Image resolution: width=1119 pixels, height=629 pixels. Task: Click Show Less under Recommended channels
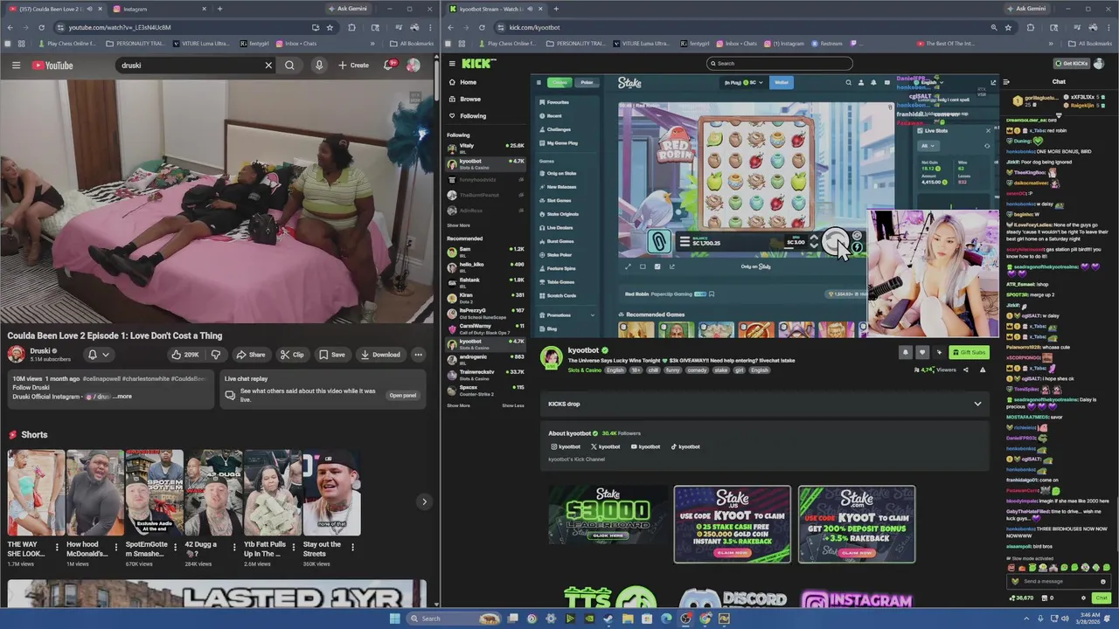click(513, 405)
